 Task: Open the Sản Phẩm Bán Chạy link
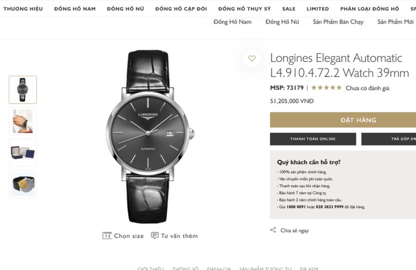pos(338,22)
